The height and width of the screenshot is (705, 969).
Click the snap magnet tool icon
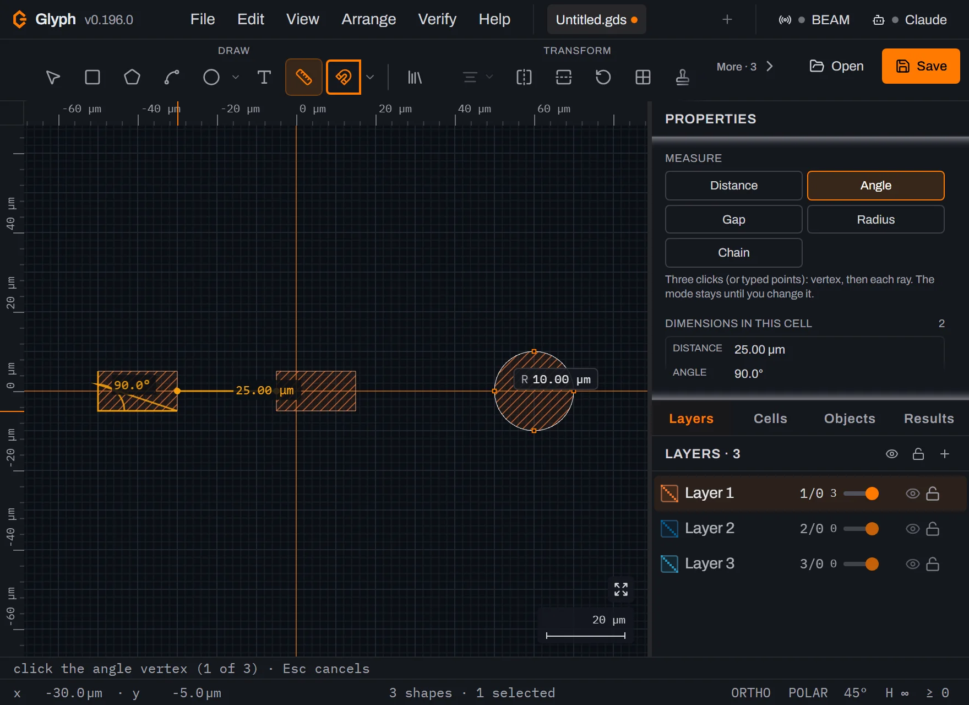coord(344,77)
